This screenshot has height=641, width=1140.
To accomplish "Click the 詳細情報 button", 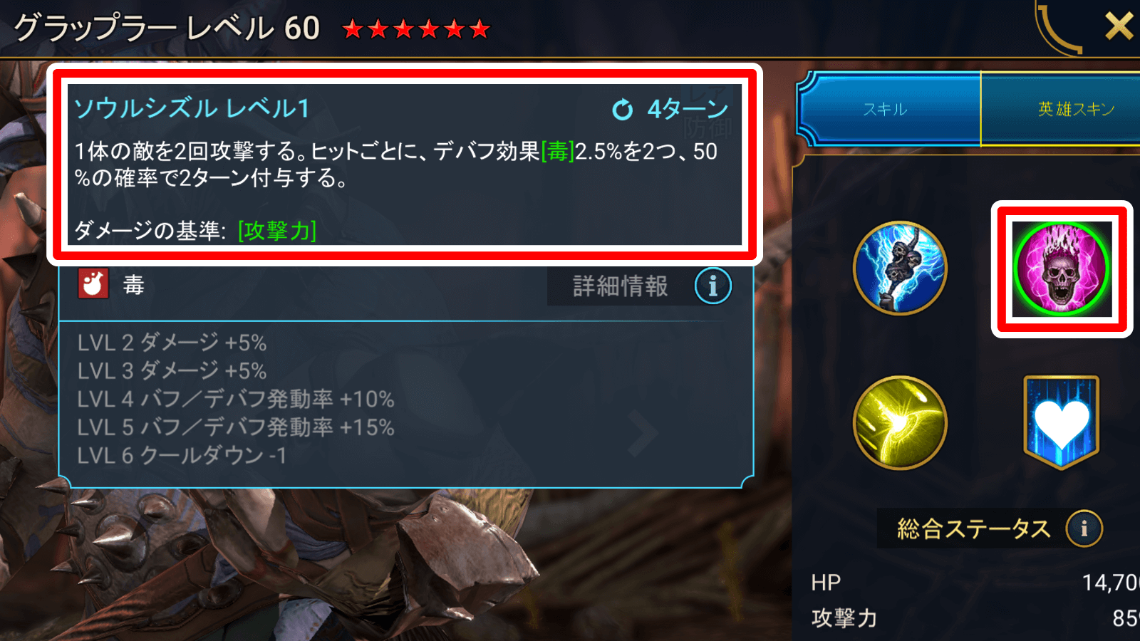I will click(620, 286).
